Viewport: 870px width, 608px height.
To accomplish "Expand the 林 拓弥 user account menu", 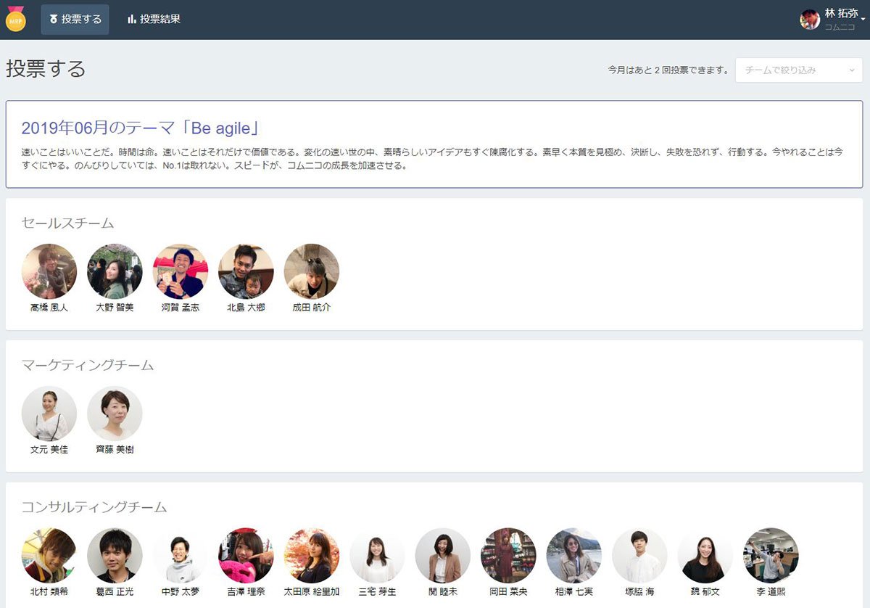I will (834, 20).
